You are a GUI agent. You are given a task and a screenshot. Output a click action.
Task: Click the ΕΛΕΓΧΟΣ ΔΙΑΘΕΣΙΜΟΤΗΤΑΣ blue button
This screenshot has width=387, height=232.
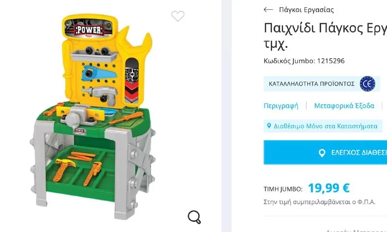(325, 152)
